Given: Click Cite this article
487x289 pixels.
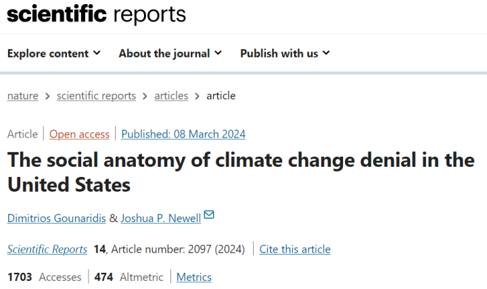Looking at the screenshot, I should pyautogui.click(x=295, y=249).
